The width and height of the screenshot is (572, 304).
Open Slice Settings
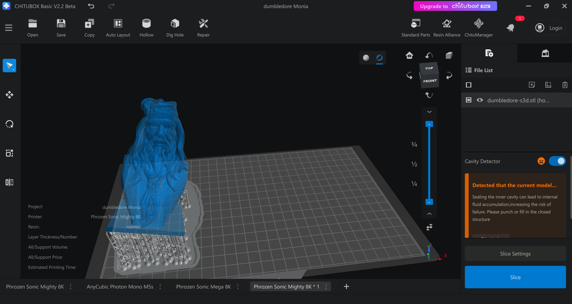[515, 254]
